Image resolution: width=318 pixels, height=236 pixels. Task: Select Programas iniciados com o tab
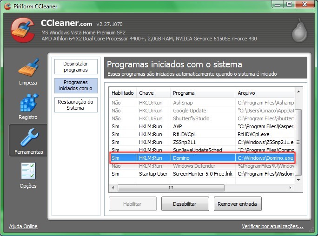click(x=76, y=85)
